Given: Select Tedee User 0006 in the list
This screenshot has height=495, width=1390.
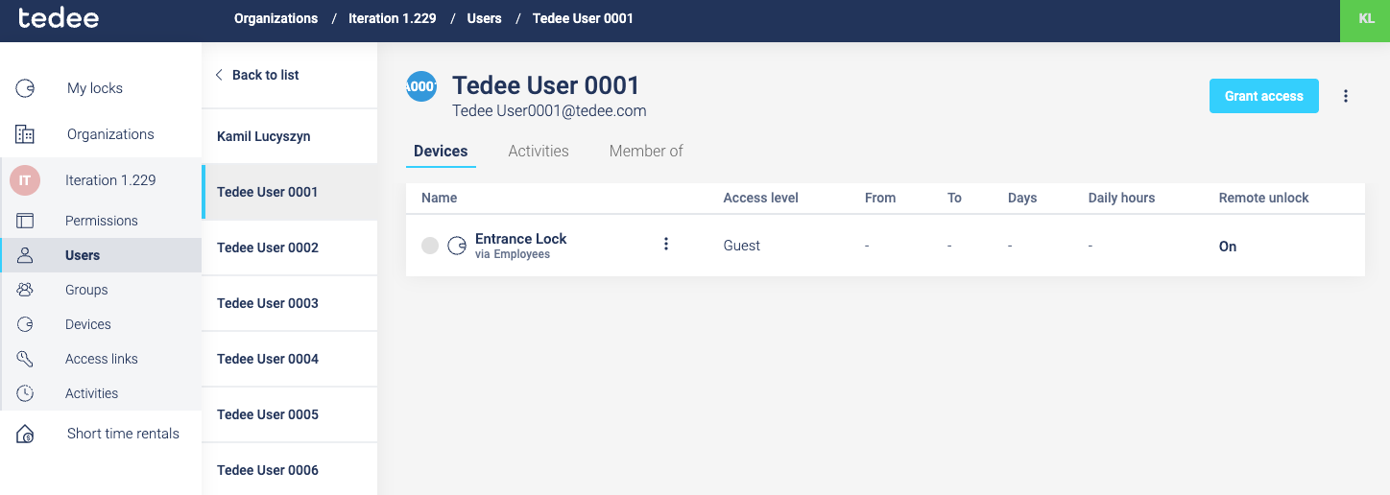Looking at the screenshot, I should [x=290, y=469].
